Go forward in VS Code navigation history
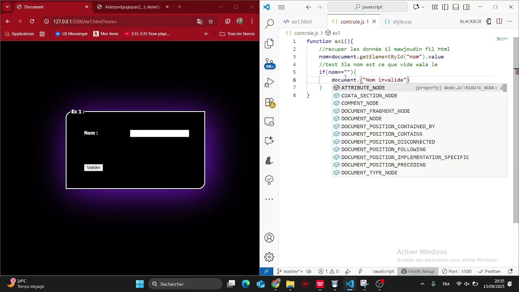The height and width of the screenshot is (292, 519). coord(319,7)
